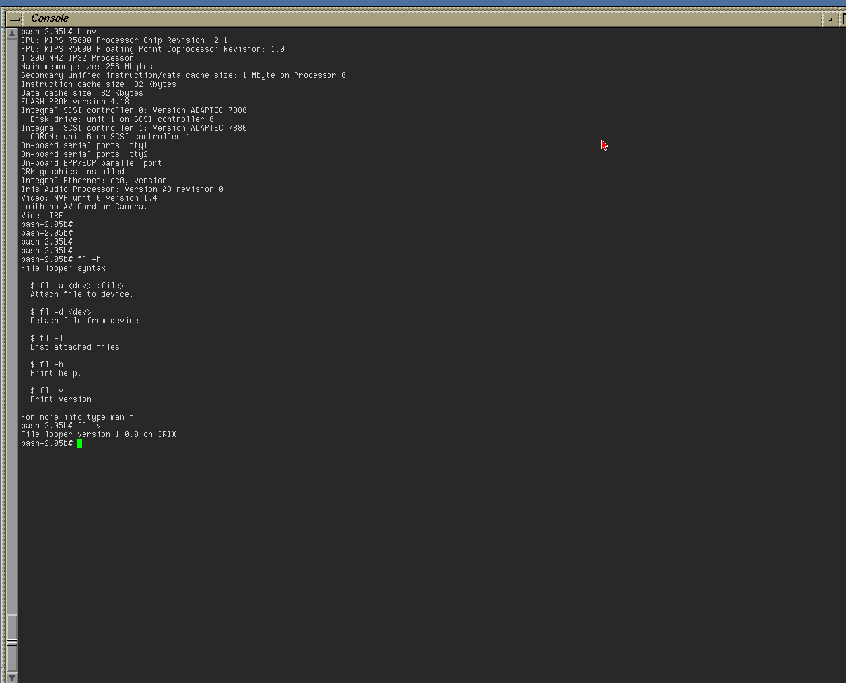Screen dimensions: 846x683
Task: Click 'Instruction cache size: 32 Kbytes'
Action: tap(98, 84)
